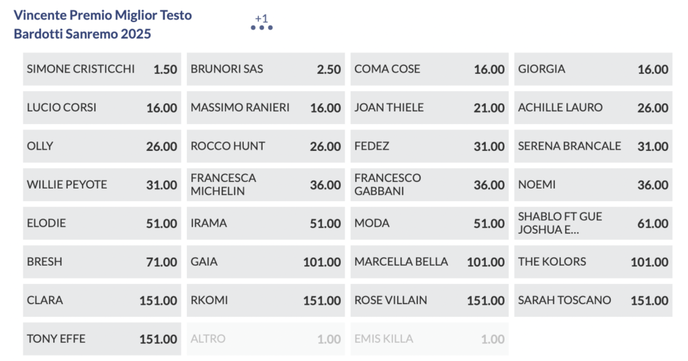Bet on Brunori Sas at 2.50
Screen dimensions: 688x361
[265, 69]
